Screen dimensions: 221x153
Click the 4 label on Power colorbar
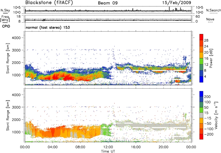point(205,76)
